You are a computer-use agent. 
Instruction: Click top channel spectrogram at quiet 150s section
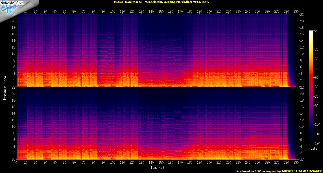tap(161, 56)
